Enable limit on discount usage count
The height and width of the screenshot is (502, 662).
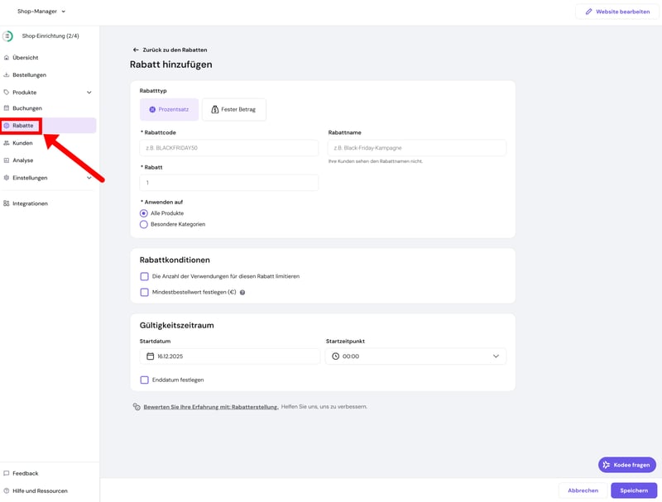[x=144, y=276]
